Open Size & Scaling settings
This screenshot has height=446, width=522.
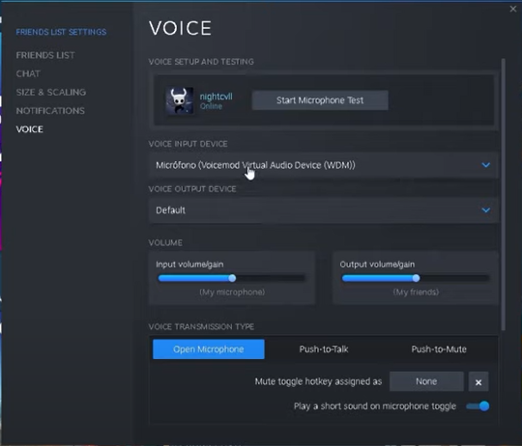51,92
